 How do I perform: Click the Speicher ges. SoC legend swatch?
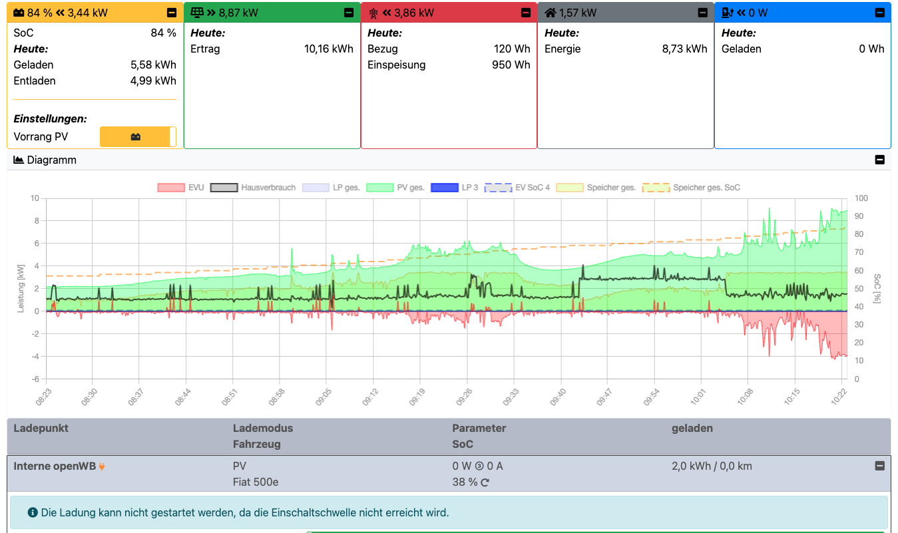(x=656, y=188)
